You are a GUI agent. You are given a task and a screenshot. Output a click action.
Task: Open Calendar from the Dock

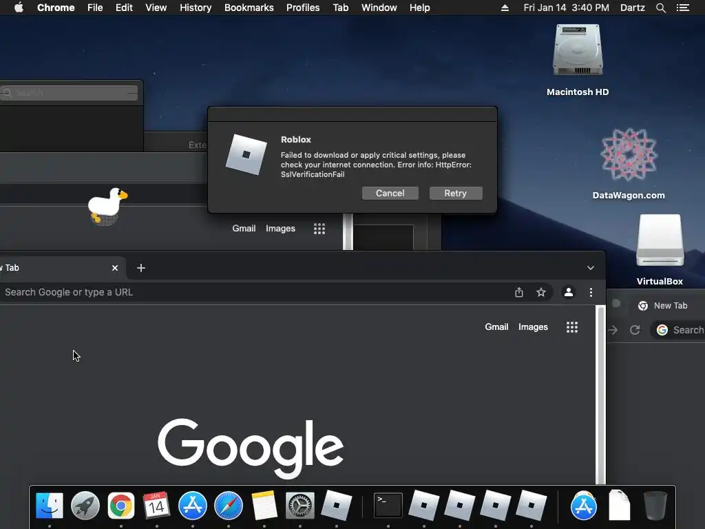156,506
